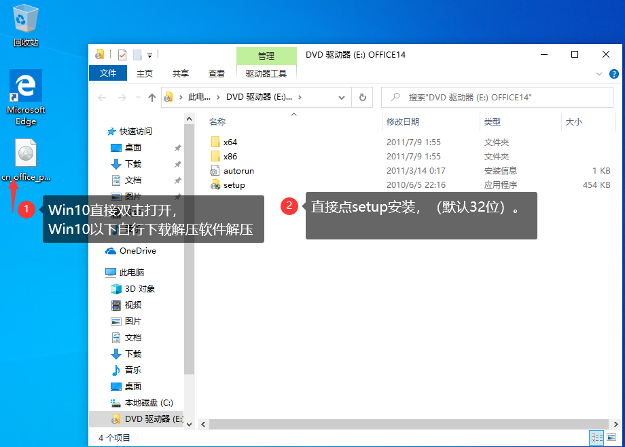Select the setup application

(x=228, y=185)
